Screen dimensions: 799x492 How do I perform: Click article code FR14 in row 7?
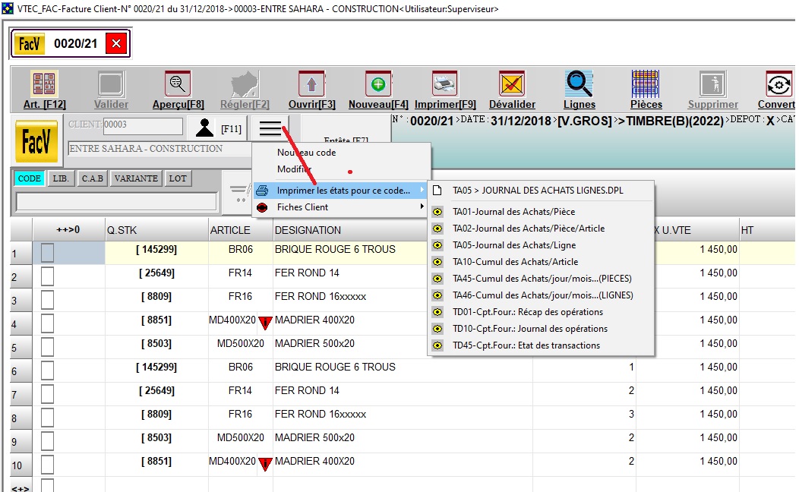click(x=240, y=391)
